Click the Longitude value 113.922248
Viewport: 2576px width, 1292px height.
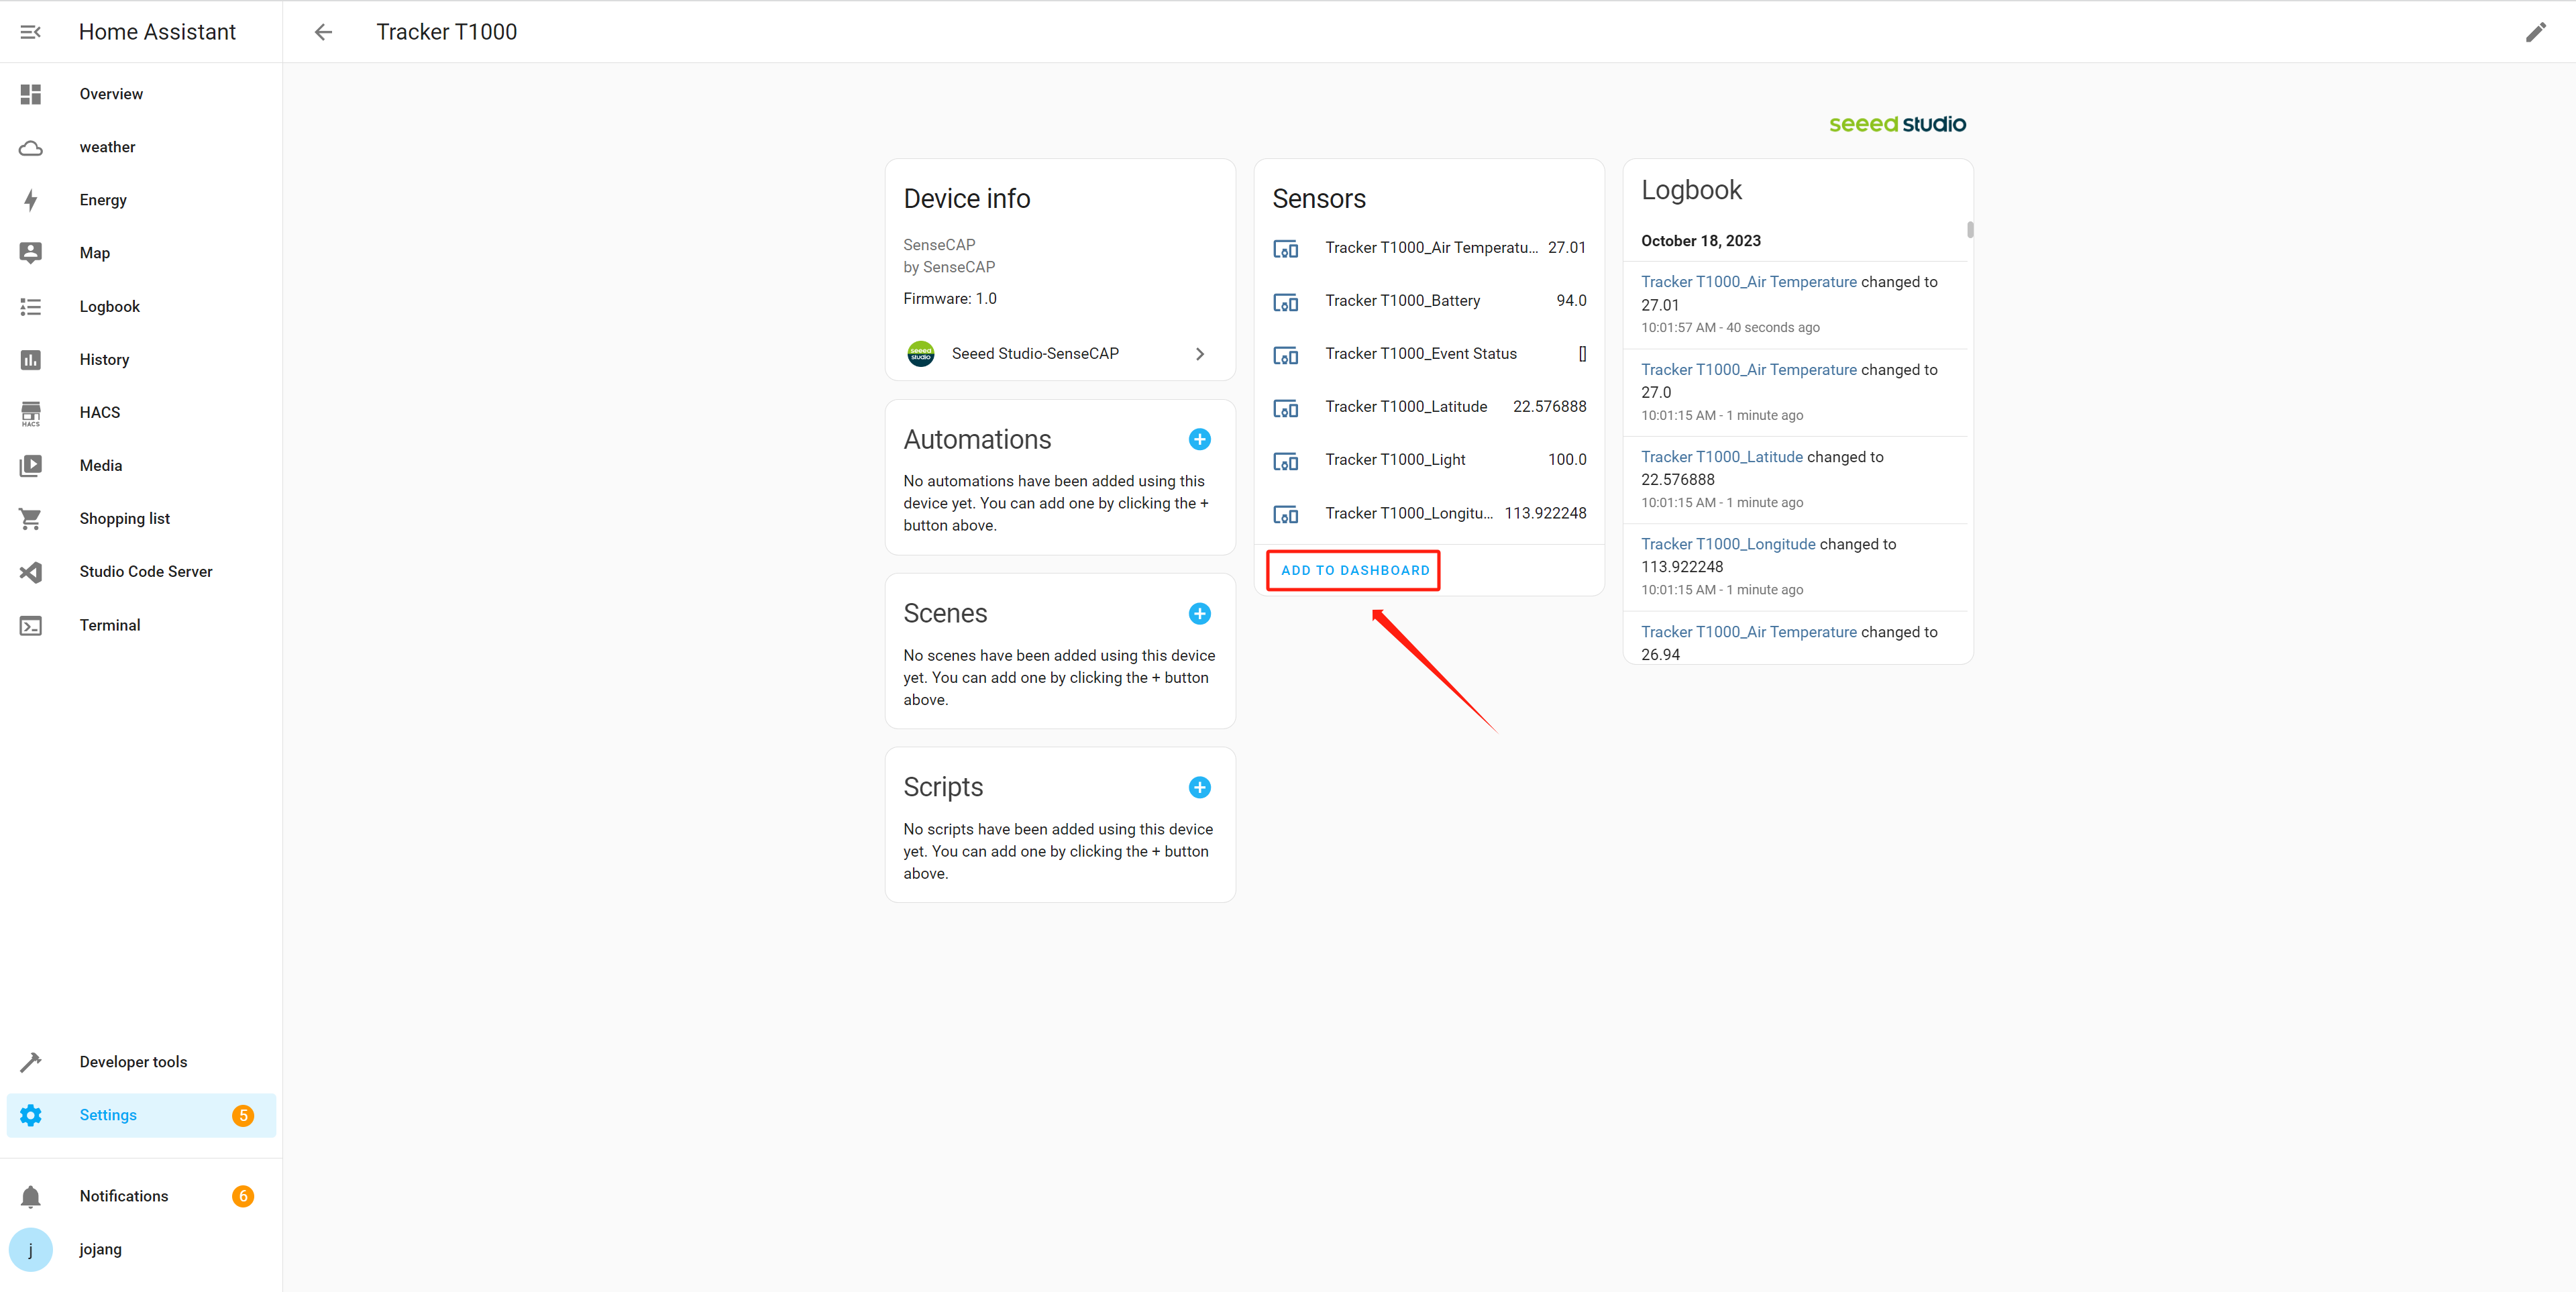click(1545, 513)
